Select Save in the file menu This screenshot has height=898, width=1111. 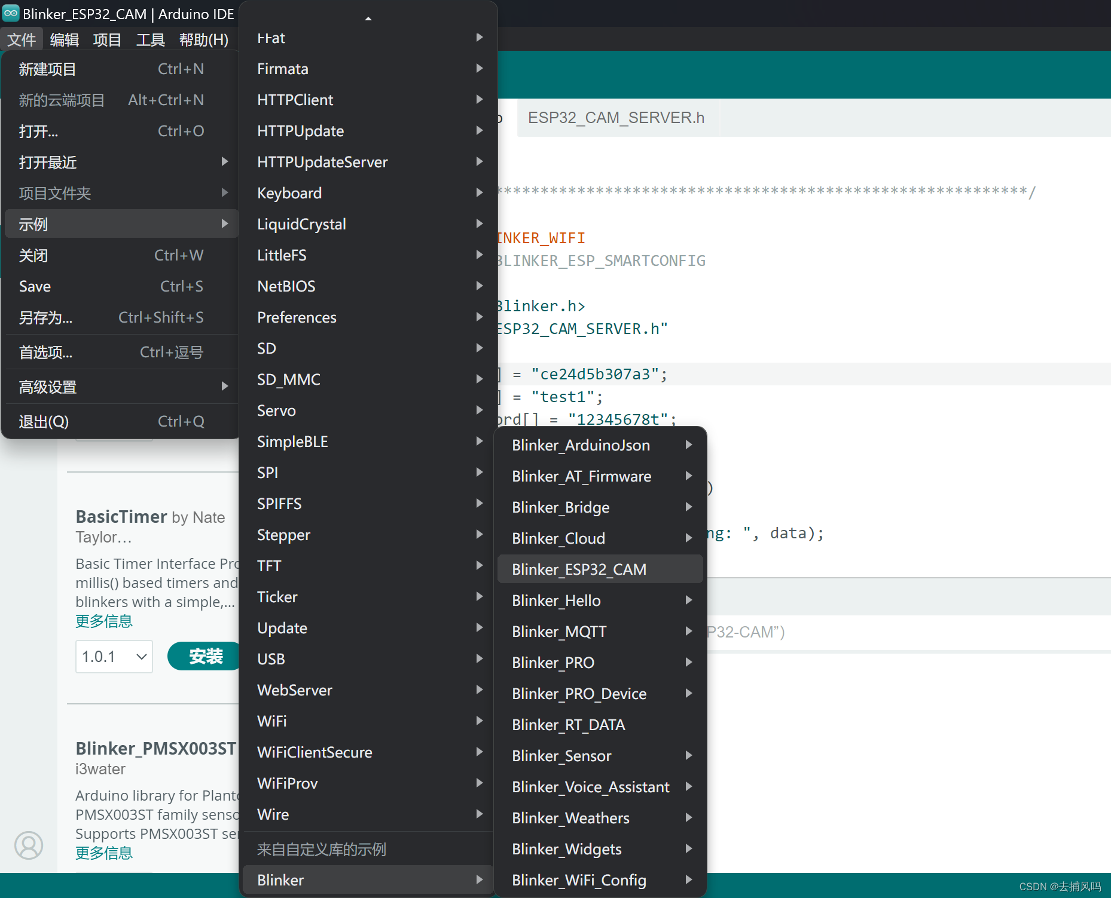(121, 287)
